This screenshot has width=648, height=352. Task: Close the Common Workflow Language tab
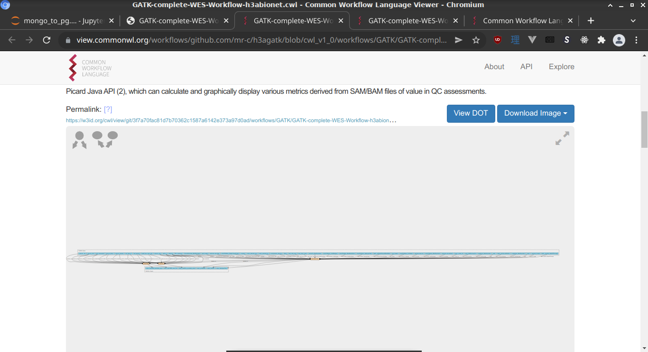570,21
